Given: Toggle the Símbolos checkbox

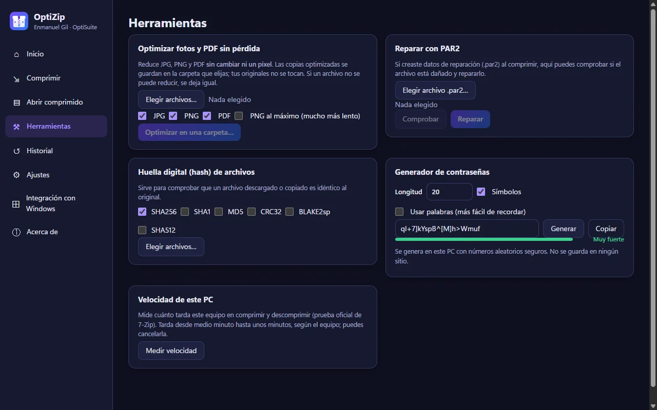Looking at the screenshot, I should tap(481, 192).
